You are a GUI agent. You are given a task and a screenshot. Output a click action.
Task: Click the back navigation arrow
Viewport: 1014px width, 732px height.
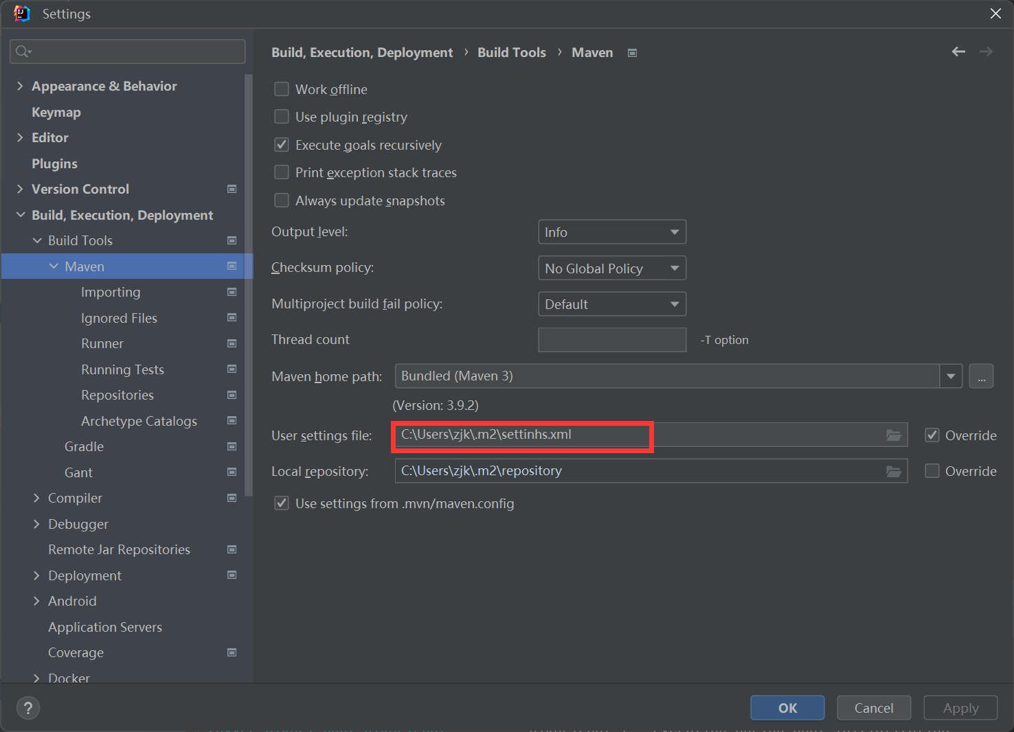coord(958,52)
